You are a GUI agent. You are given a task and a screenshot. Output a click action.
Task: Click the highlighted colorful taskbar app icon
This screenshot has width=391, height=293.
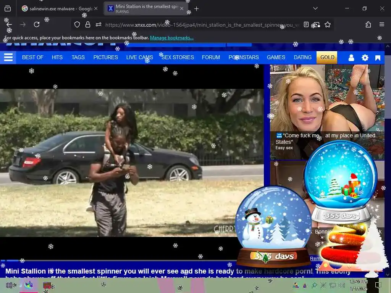click(29, 285)
